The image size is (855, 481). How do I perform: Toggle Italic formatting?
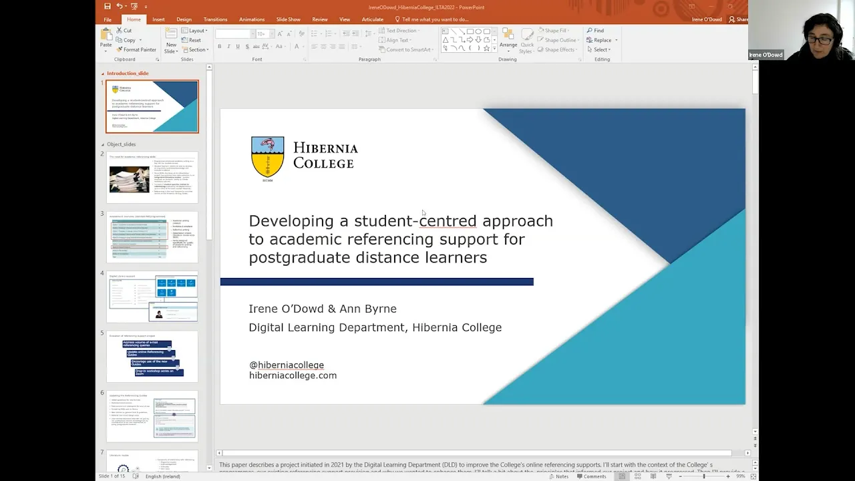click(x=228, y=47)
